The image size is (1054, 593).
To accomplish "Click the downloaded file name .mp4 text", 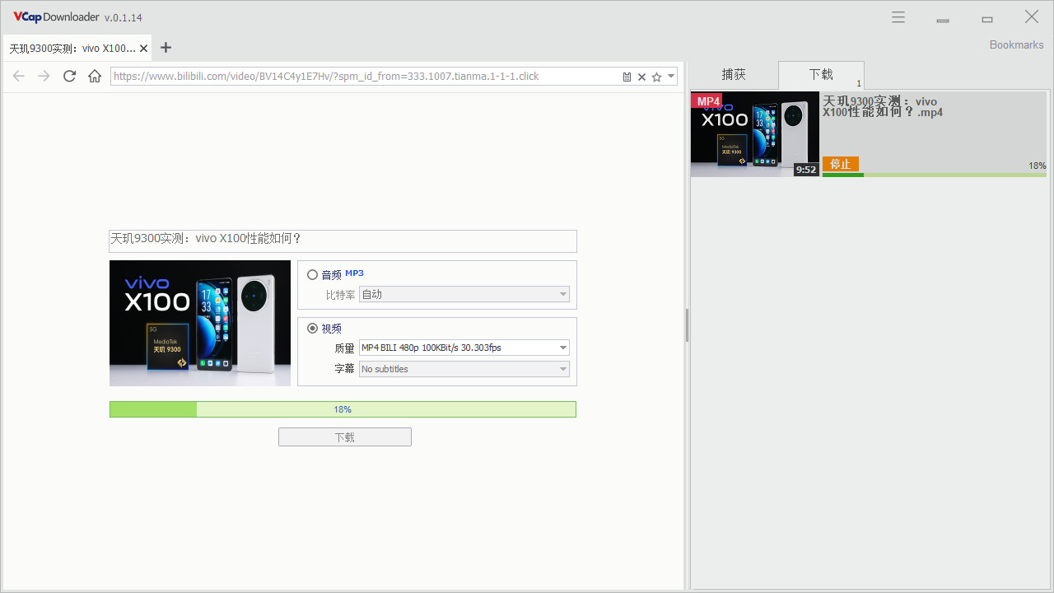I will point(883,107).
